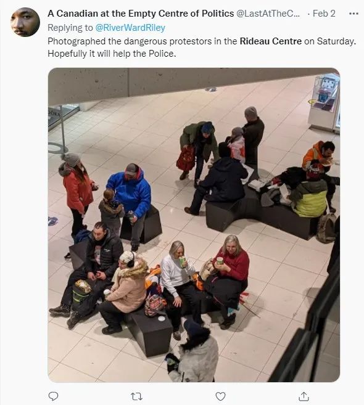
Task: Open the @LastAtTheC... handle link
Action: [268, 14]
